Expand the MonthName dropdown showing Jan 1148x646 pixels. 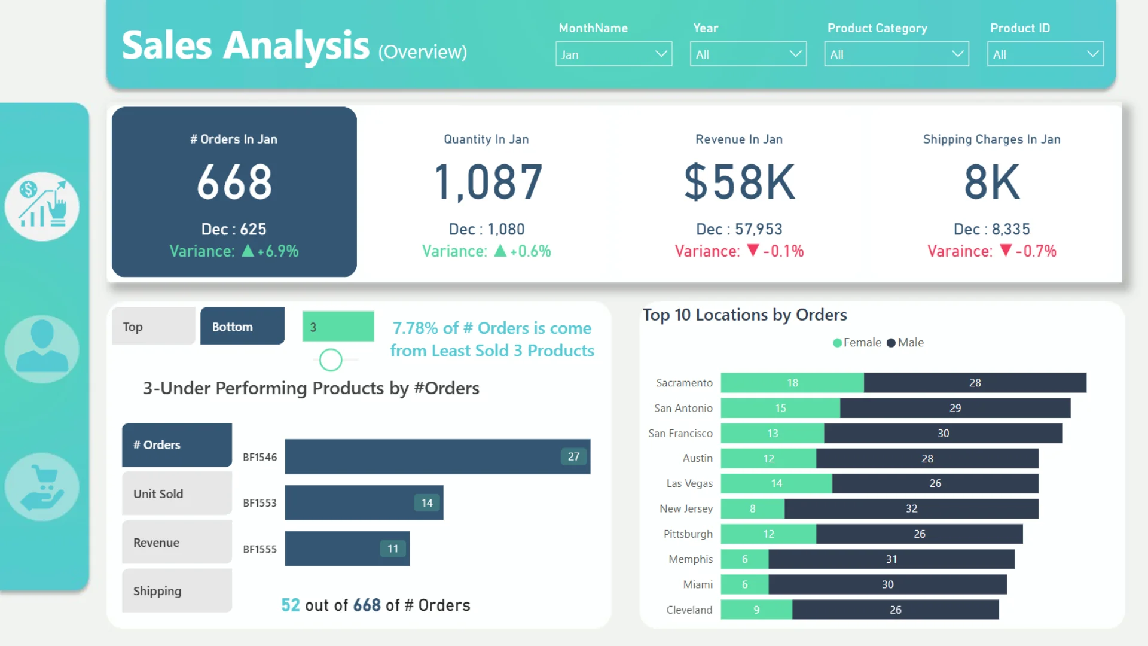(613, 54)
